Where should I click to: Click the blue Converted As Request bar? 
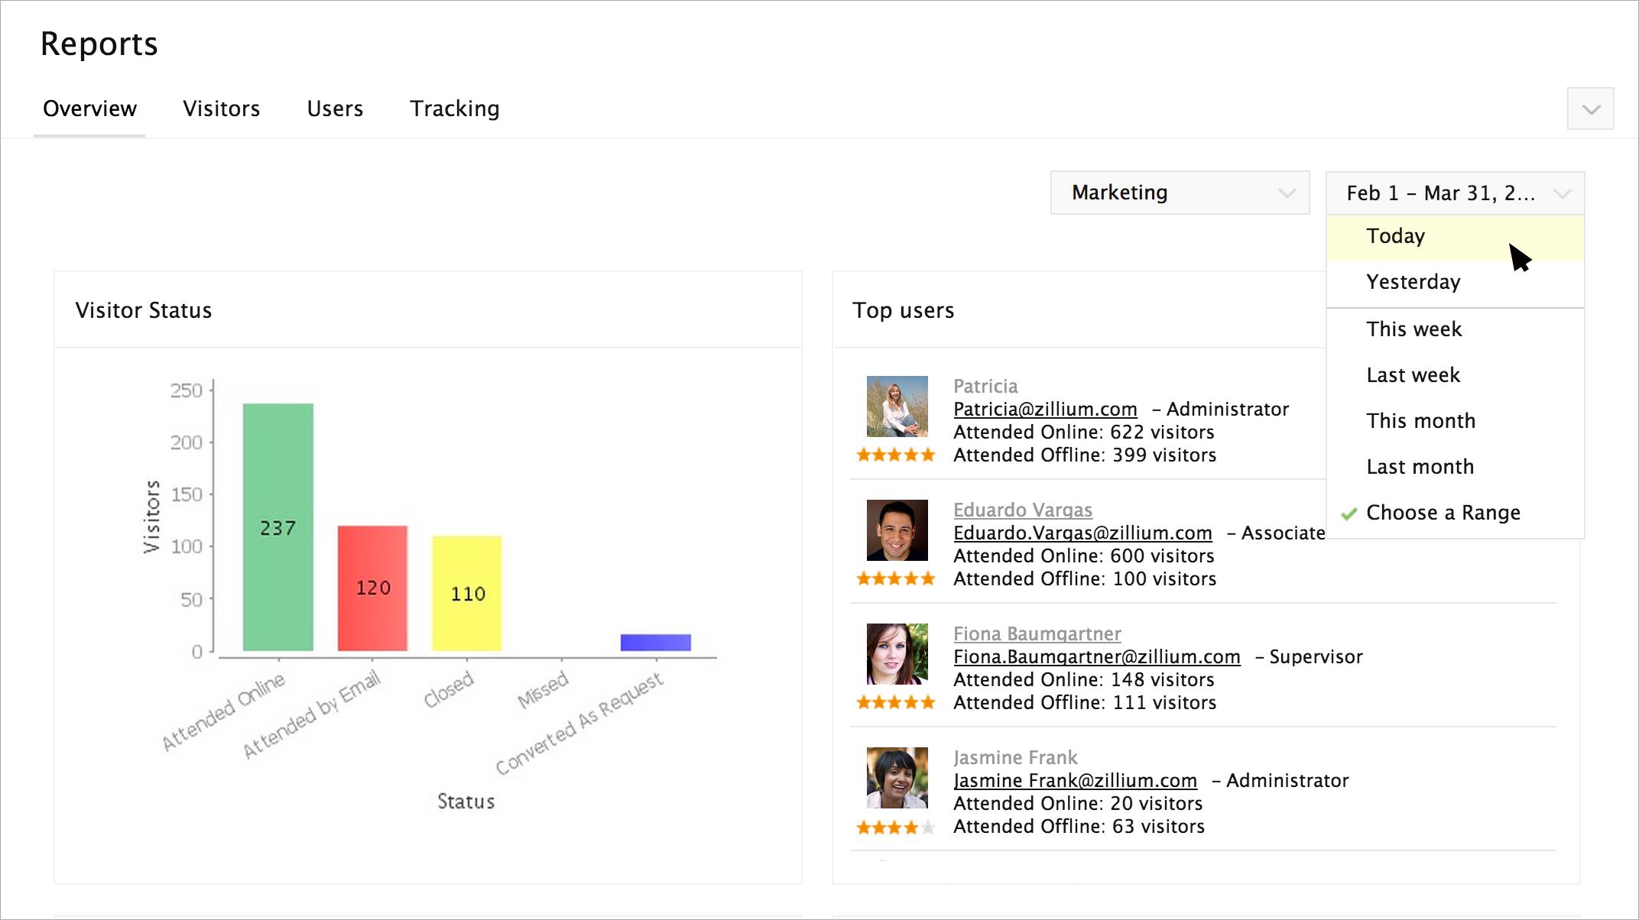655,643
